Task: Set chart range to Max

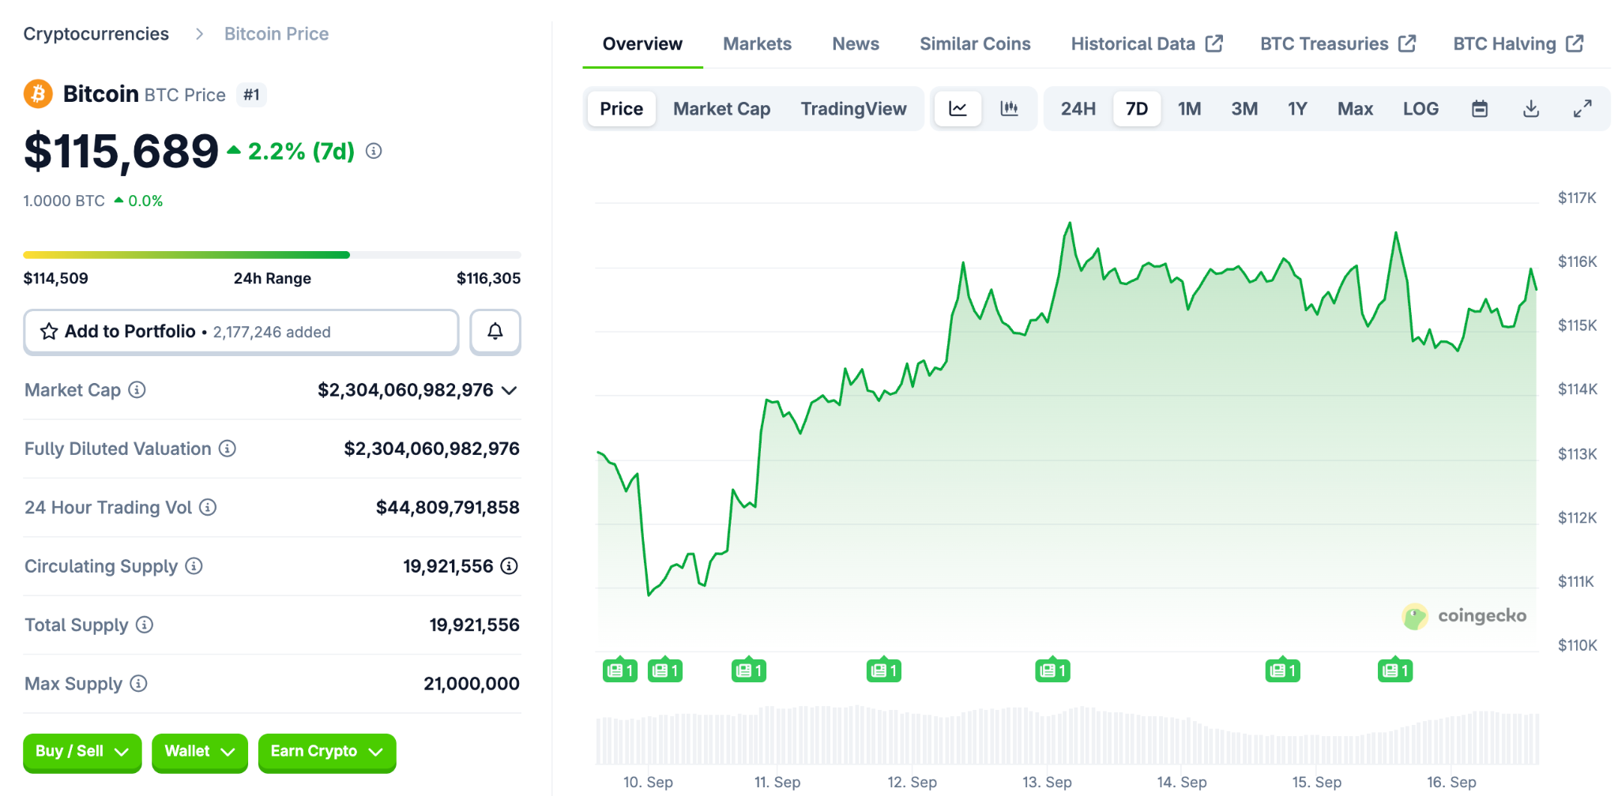Action: pyautogui.click(x=1356, y=109)
